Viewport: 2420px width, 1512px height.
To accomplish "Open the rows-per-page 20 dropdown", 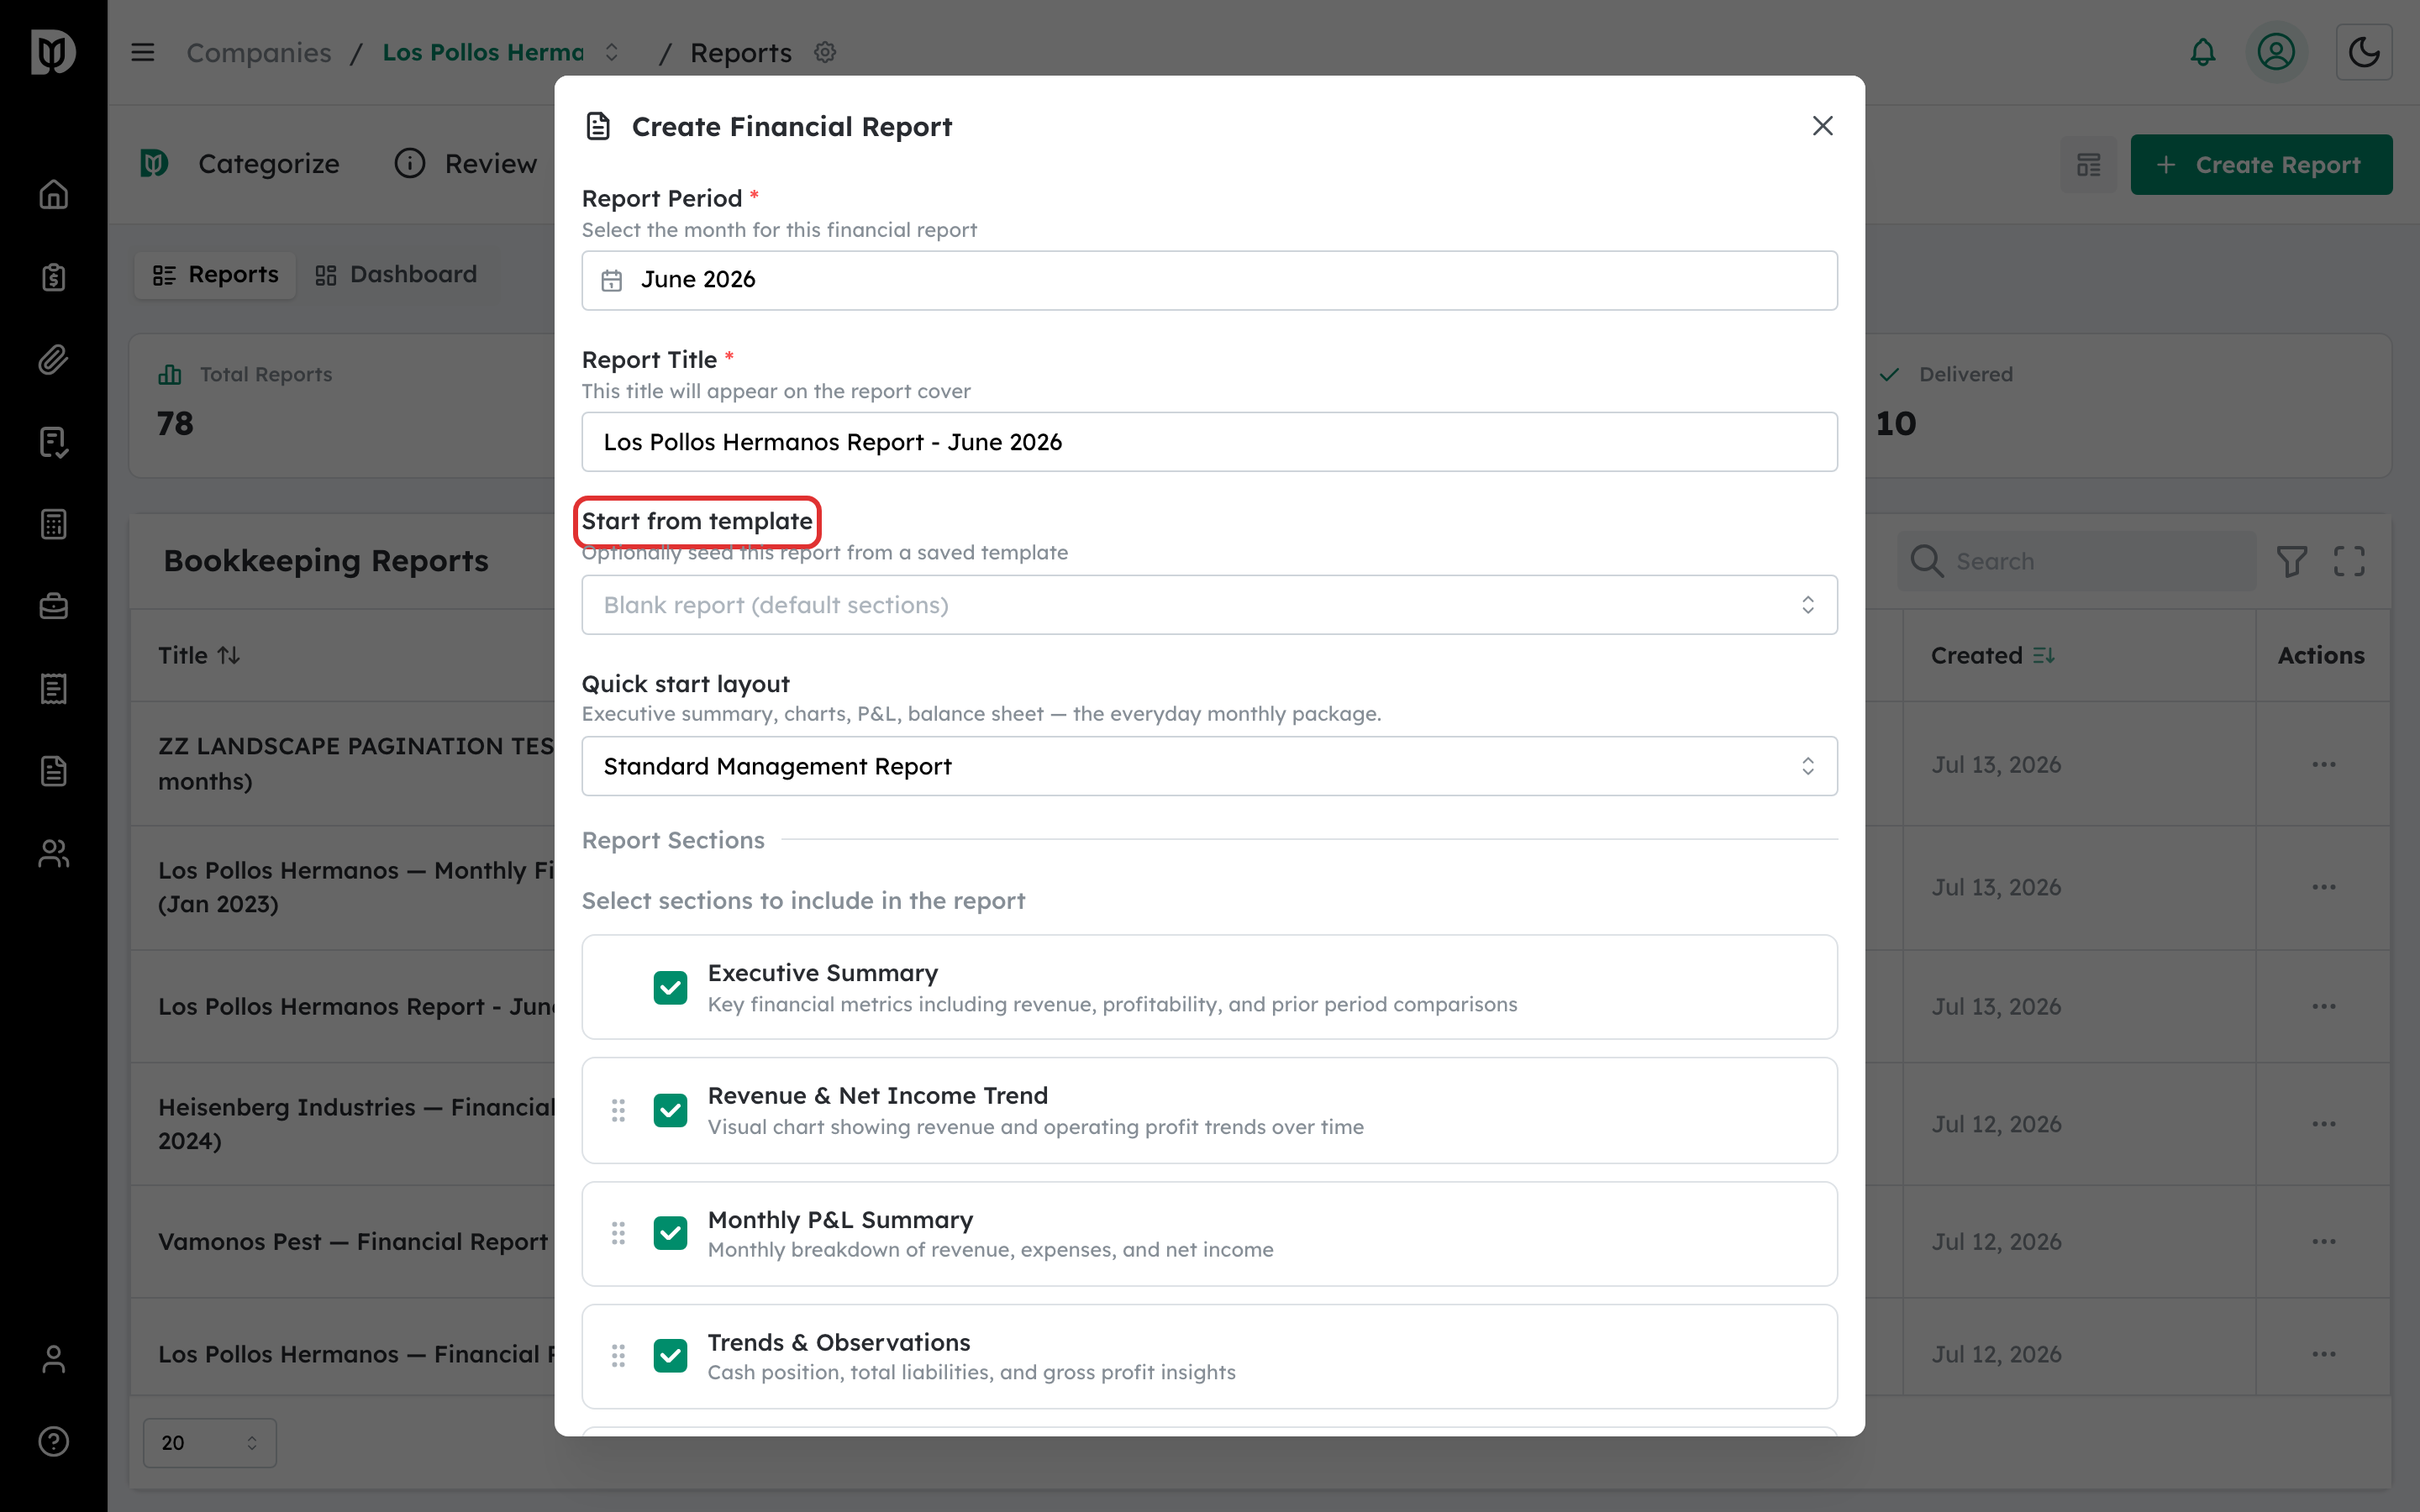I will pyautogui.click(x=209, y=1443).
